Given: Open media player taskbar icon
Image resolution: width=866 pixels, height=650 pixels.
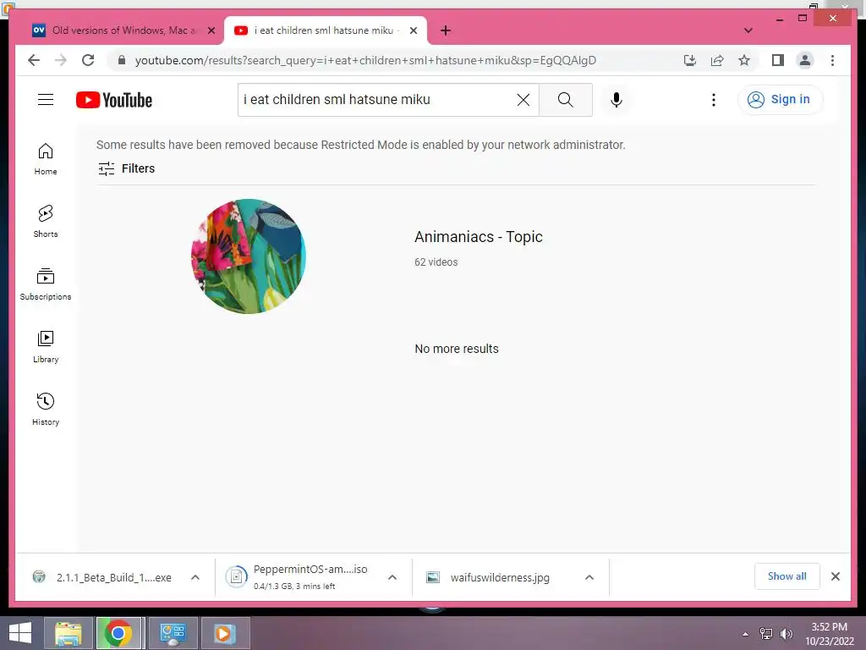Looking at the screenshot, I should (x=225, y=633).
